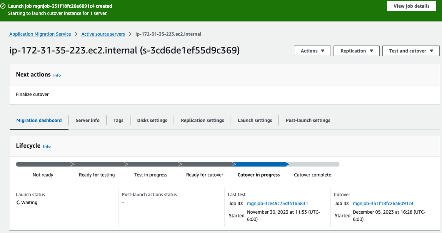Screen dimensions: 442x233
Task: Click the "Post-launch actions status" label
Action: (149, 195)
